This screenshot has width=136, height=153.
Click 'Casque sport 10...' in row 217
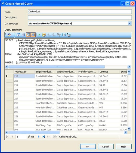[x=88, y=99]
